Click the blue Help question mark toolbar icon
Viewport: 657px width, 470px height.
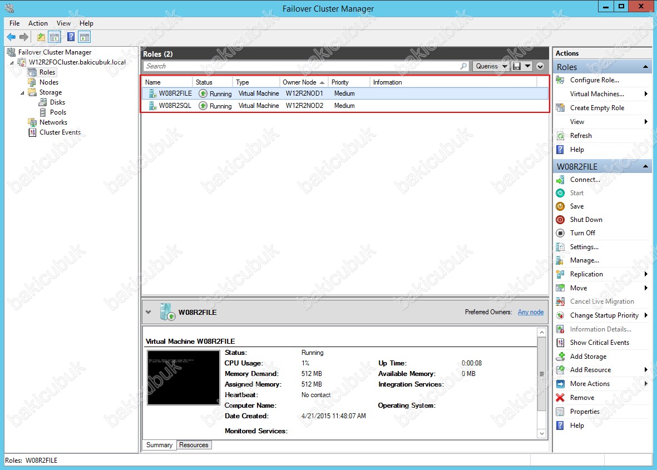71,37
